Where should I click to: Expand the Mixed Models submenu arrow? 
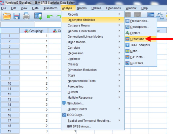(119, 42)
